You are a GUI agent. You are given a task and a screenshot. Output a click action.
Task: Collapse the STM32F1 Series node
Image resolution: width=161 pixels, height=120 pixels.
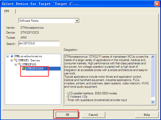coord(11,60)
